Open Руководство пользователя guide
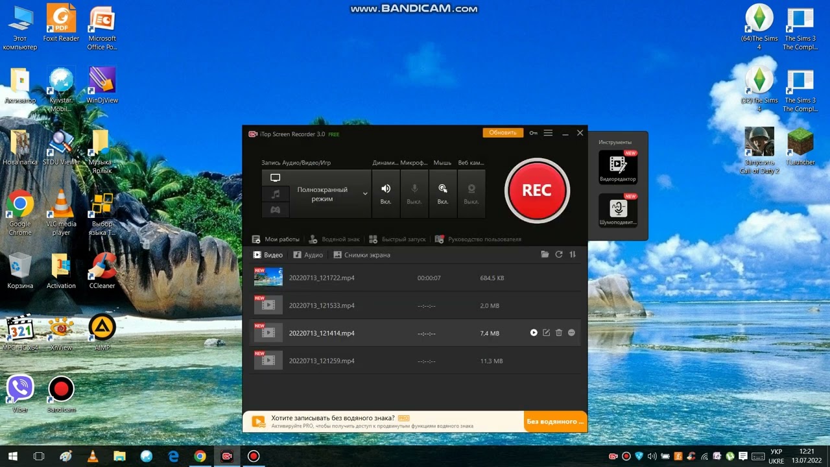The height and width of the screenshot is (467, 830). click(479, 239)
